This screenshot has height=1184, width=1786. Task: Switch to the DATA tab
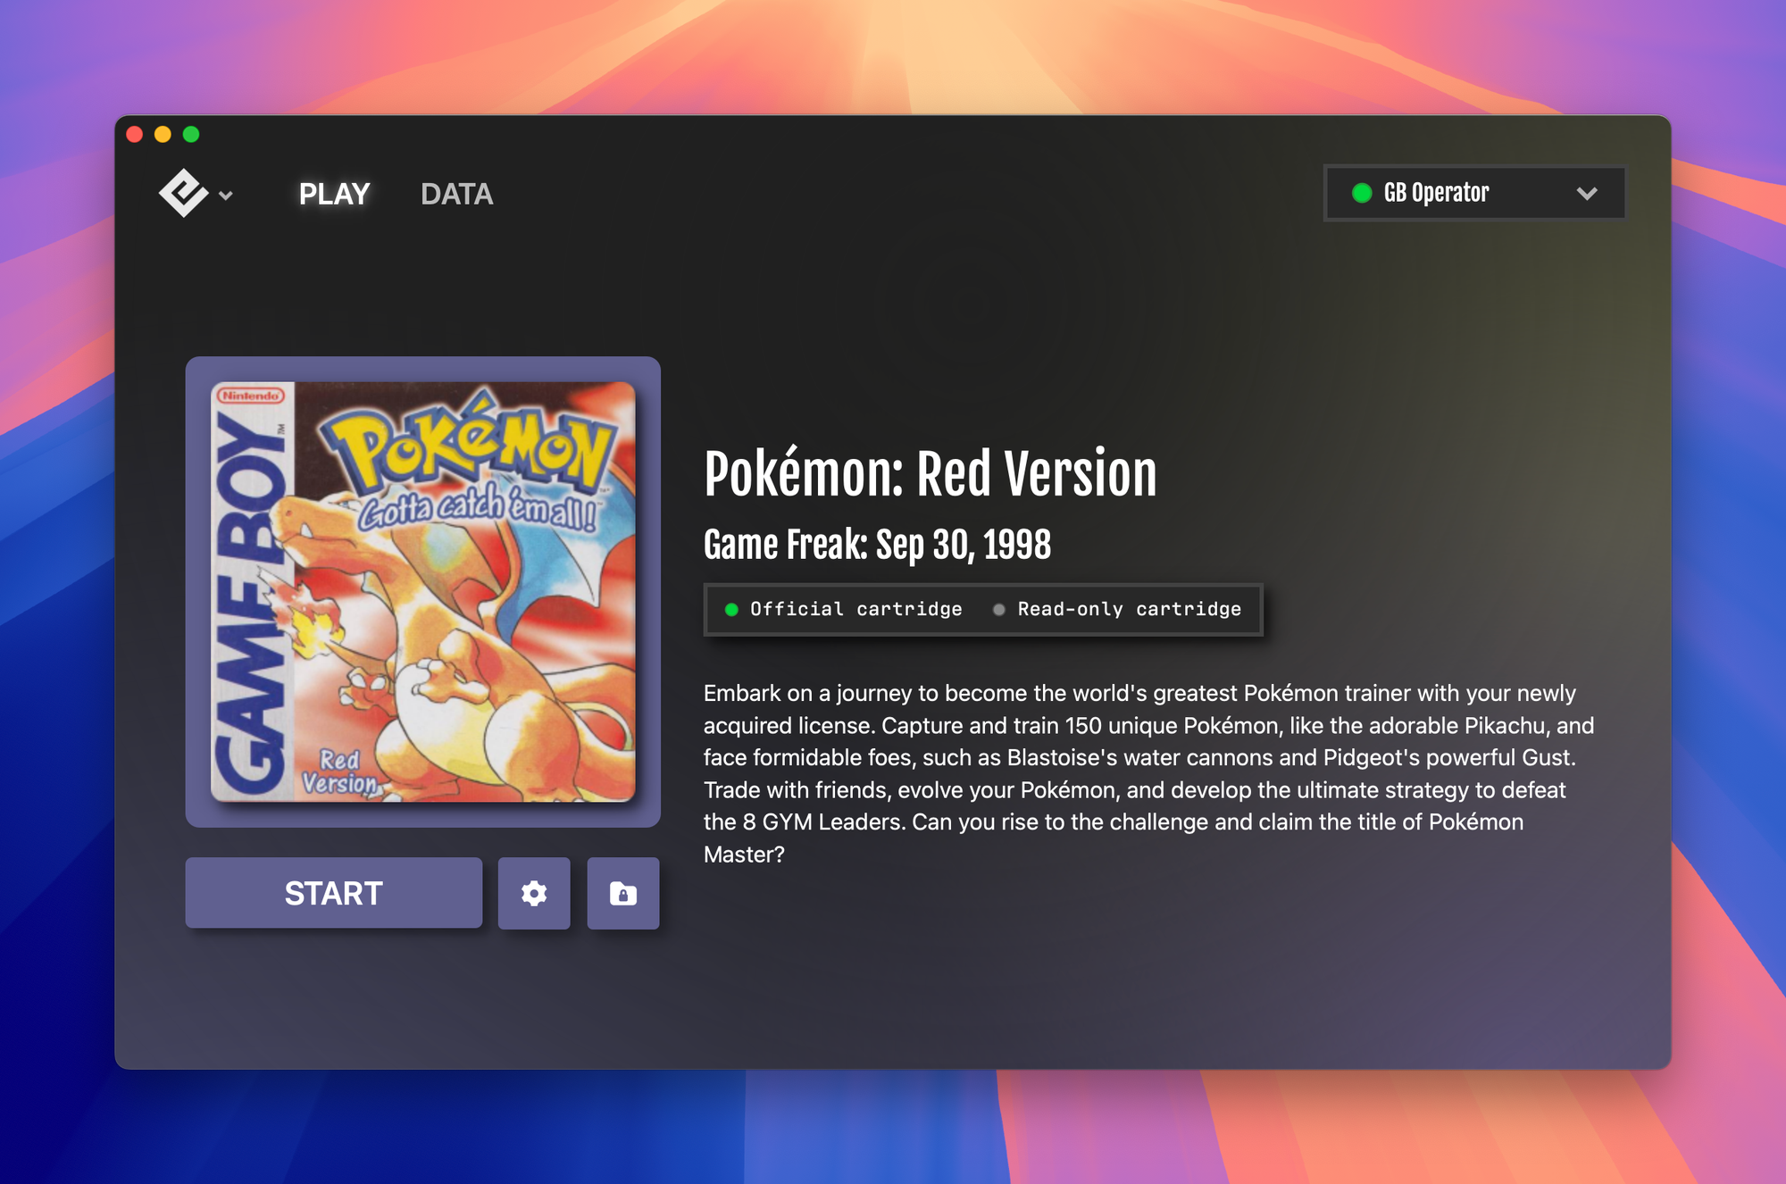[x=456, y=194]
